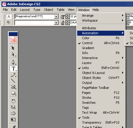Open the View menu
Image resolution: width=133 pixels, height=128 pixels.
pos(71,10)
